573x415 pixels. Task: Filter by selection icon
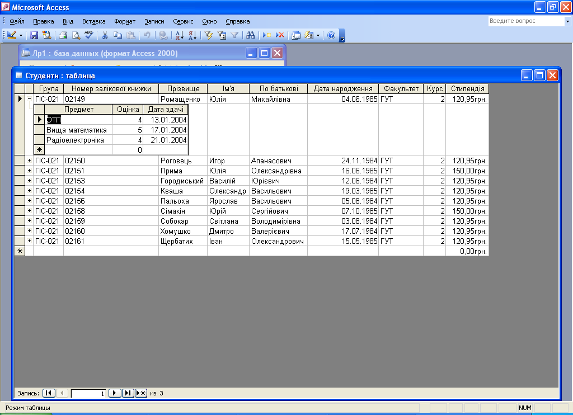click(209, 35)
